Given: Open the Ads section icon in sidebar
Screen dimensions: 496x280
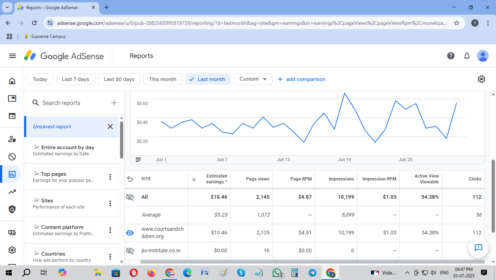Looking at the screenshot, I should pyautogui.click(x=12, y=98).
